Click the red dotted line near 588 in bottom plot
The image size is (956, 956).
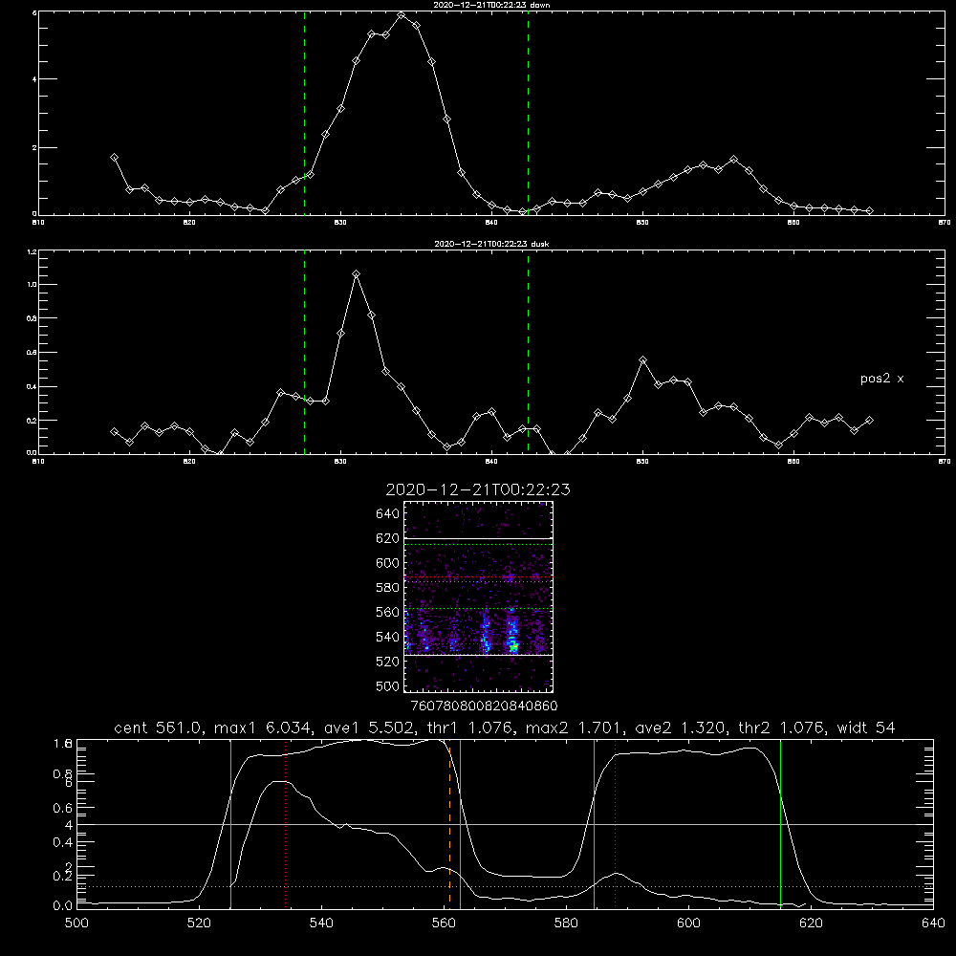click(615, 824)
